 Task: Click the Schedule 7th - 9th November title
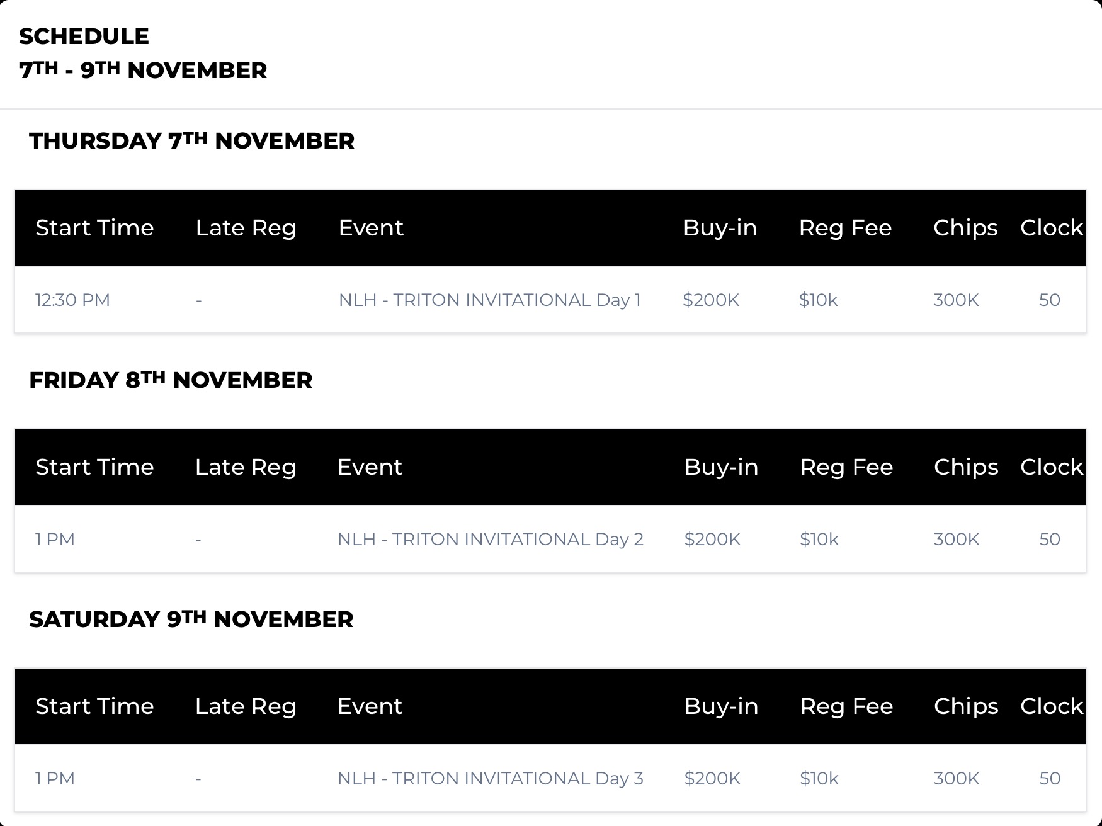pyautogui.click(x=143, y=54)
